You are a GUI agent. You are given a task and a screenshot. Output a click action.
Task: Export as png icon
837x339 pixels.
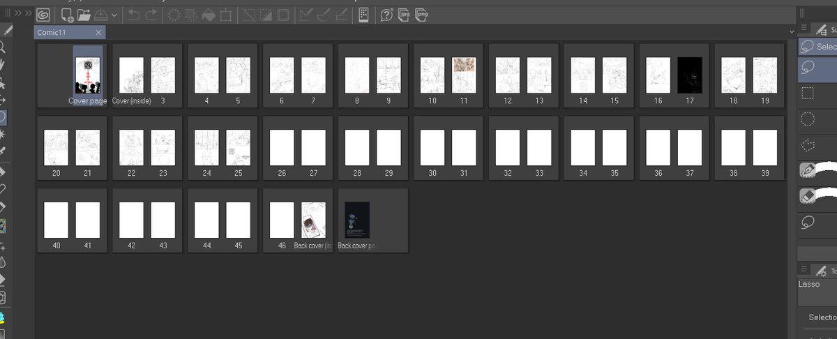(421, 14)
